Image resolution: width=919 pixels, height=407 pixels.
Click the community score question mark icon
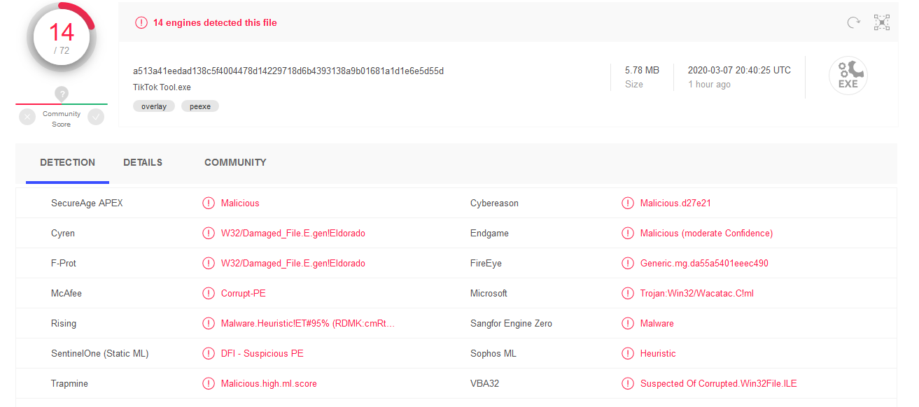click(62, 94)
